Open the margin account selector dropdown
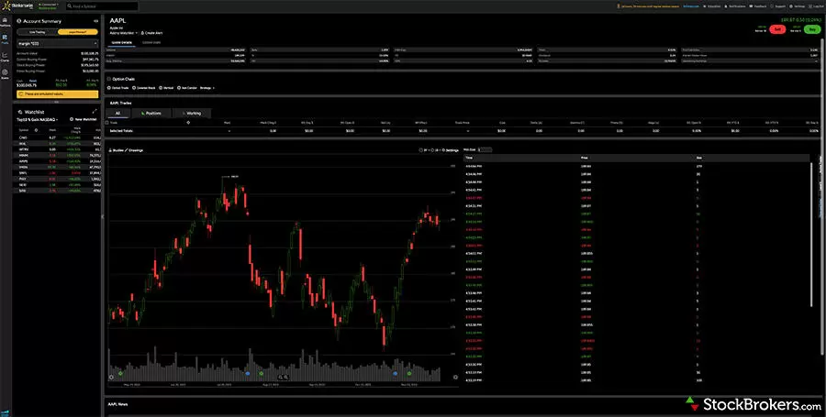Screen dimensions: 826x417 tap(56, 42)
